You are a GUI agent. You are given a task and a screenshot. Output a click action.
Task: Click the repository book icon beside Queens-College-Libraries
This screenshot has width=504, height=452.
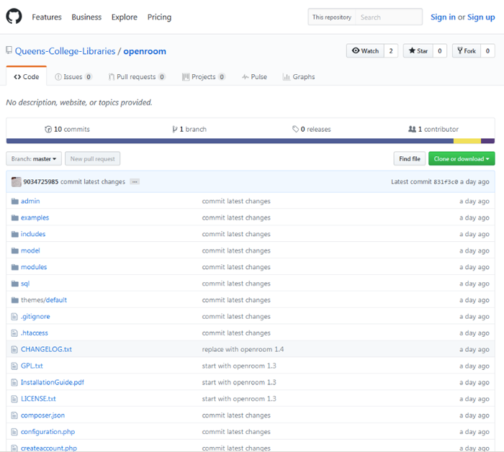coord(9,50)
